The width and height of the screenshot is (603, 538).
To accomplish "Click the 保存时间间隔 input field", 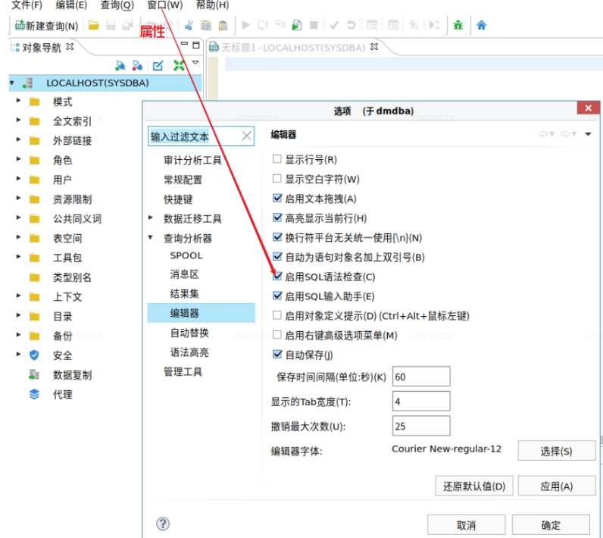I will pyautogui.click(x=421, y=377).
